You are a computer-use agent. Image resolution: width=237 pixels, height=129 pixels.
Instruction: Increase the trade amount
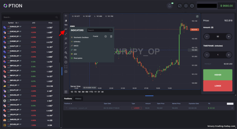tap(229, 36)
